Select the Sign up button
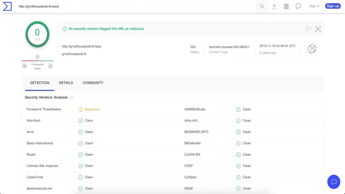 coord(333,6)
